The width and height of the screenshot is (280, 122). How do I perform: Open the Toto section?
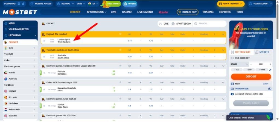(x=240, y=12)
